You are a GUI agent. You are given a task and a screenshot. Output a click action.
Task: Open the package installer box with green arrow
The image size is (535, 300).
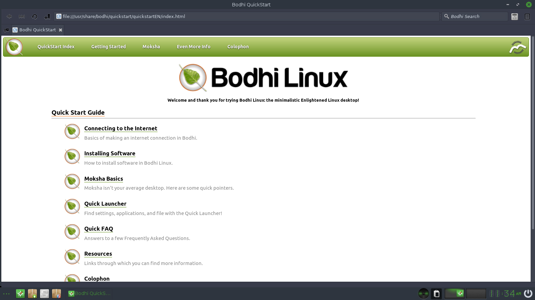click(x=32, y=293)
